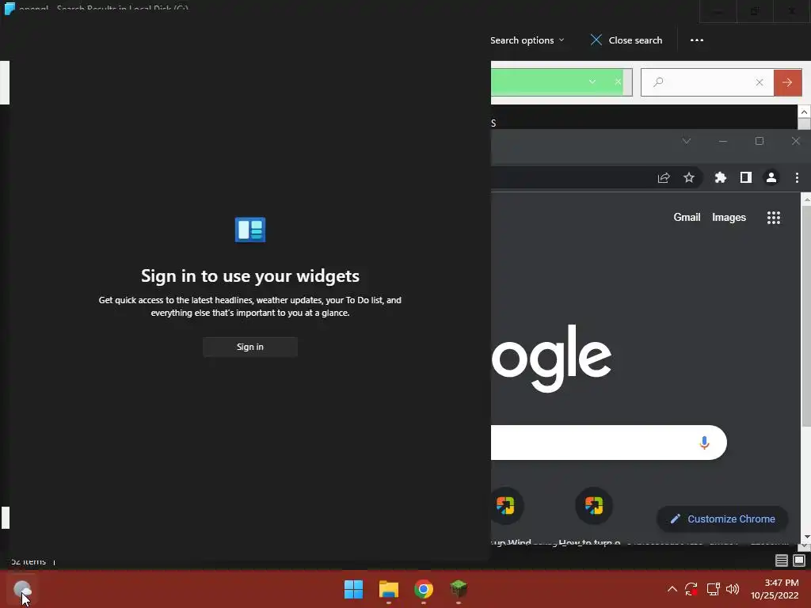Open File Explorer from the taskbar

coord(388,589)
